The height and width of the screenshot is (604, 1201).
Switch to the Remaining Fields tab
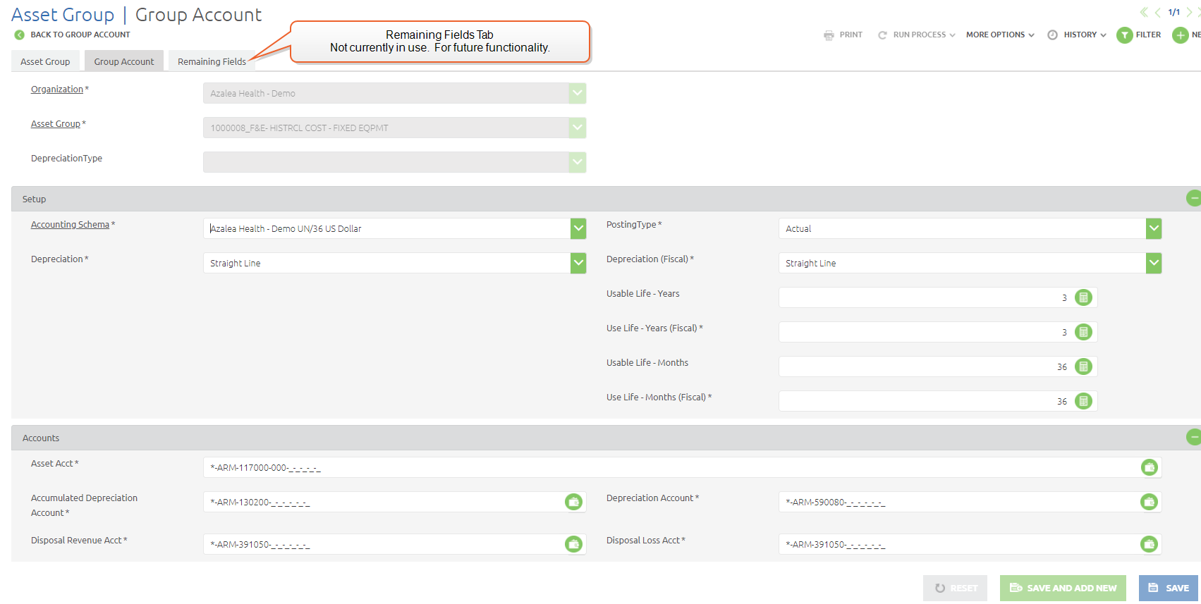point(212,61)
